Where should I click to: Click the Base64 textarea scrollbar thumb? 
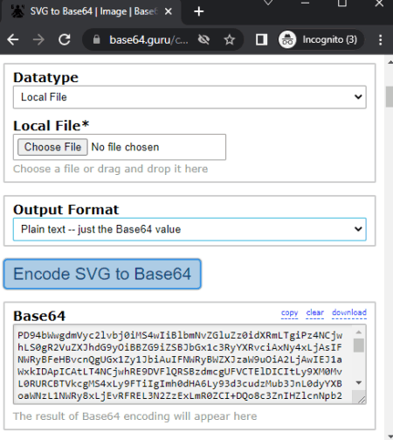[359, 346]
